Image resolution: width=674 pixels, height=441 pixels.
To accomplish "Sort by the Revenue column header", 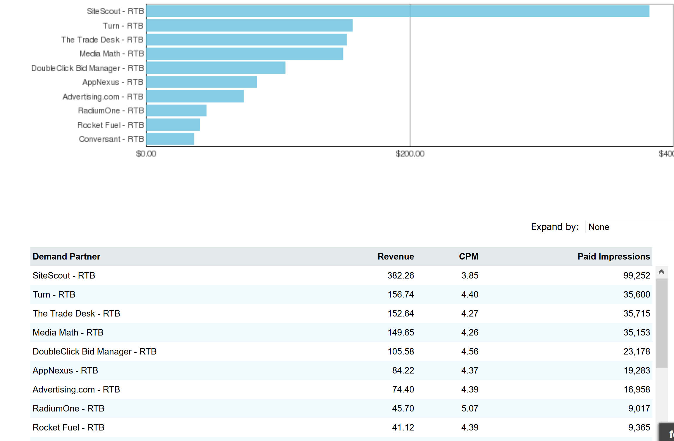I will (396, 257).
